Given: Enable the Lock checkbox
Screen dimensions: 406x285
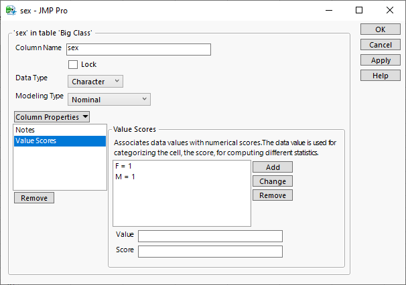Looking at the screenshot, I should click(x=74, y=64).
